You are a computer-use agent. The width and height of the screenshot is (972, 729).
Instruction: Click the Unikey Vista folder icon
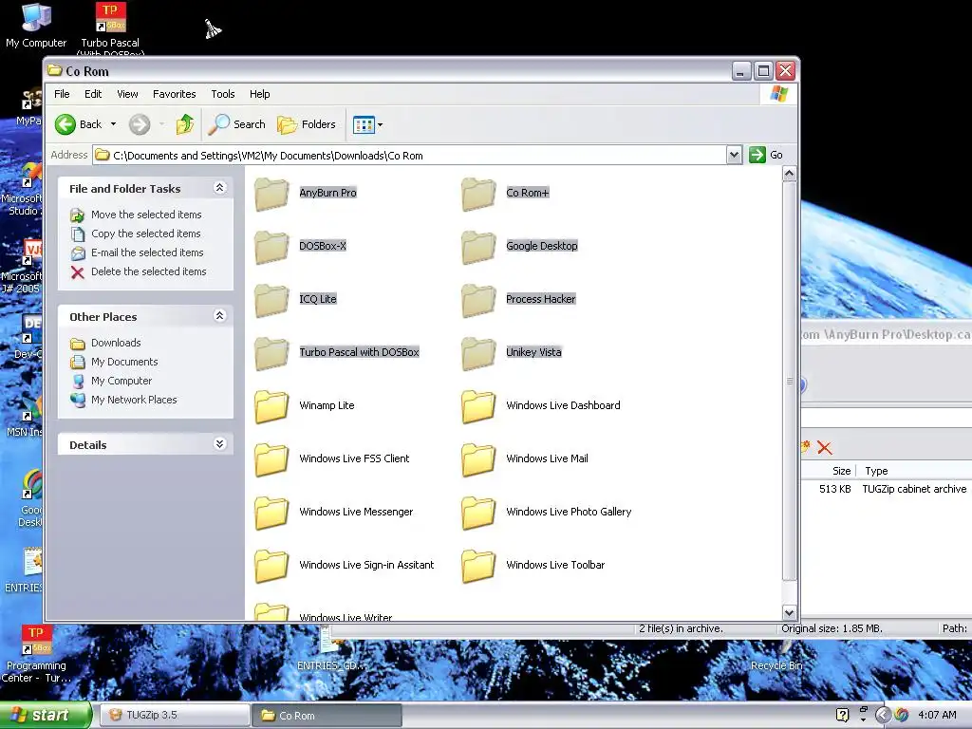tap(478, 353)
